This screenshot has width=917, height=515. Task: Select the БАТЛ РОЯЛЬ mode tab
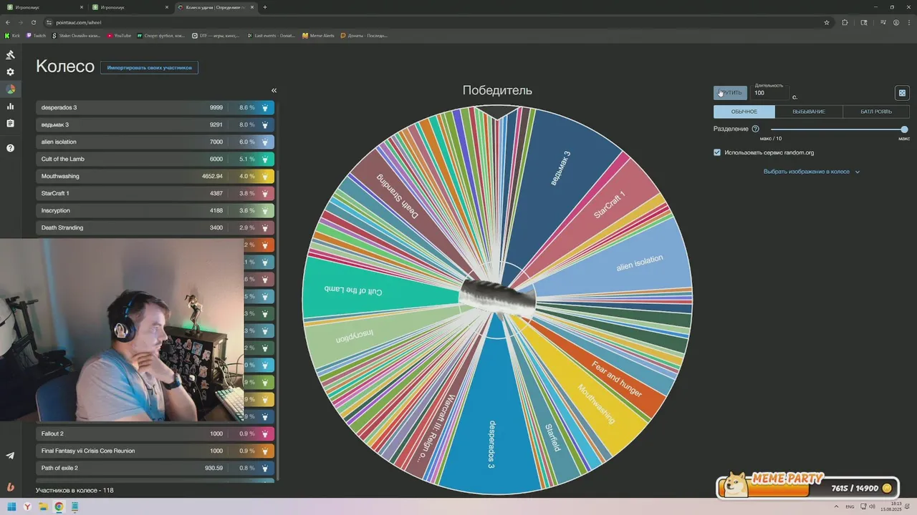pyautogui.click(x=876, y=112)
